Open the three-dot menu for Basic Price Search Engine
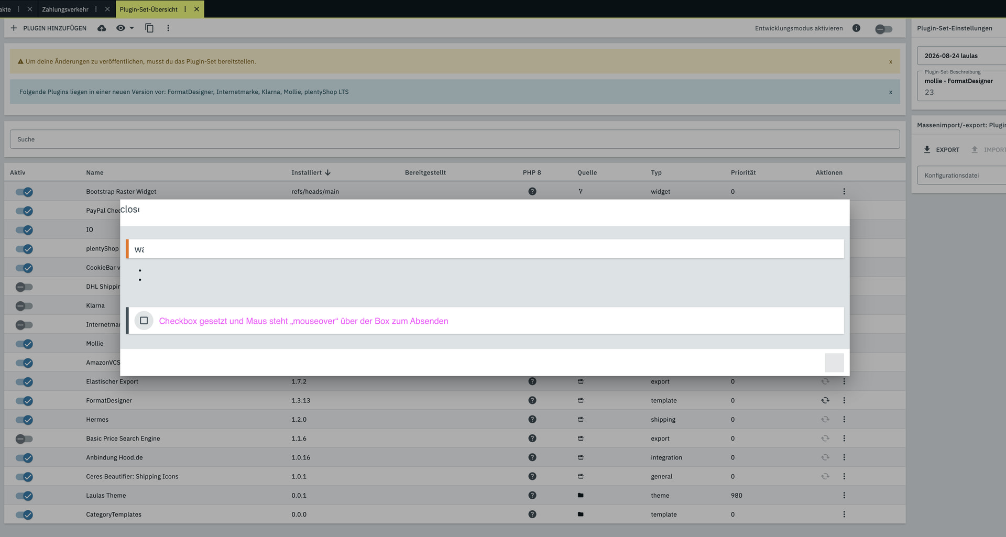The width and height of the screenshot is (1006, 537). click(844, 439)
